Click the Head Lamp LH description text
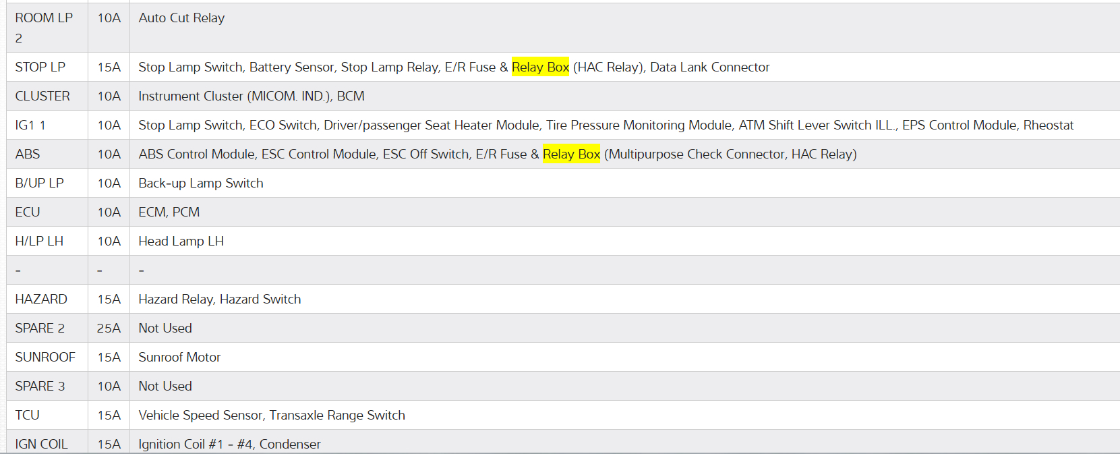1120x454 pixels. click(181, 241)
